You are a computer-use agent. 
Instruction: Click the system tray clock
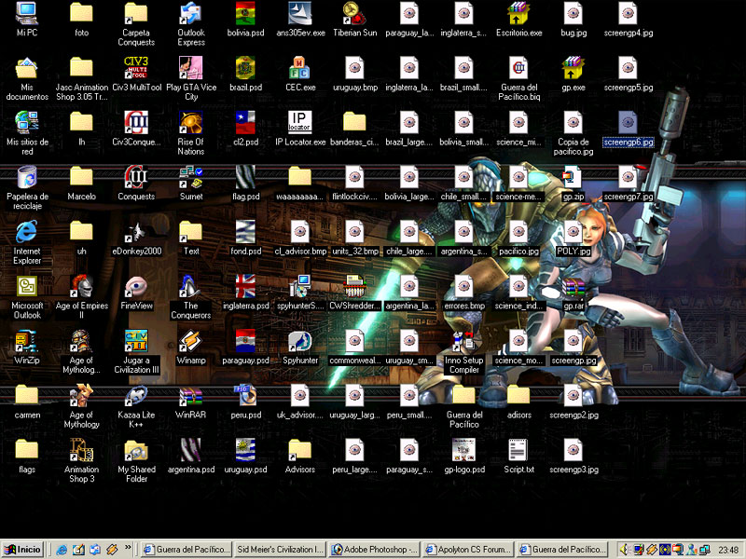(728, 550)
